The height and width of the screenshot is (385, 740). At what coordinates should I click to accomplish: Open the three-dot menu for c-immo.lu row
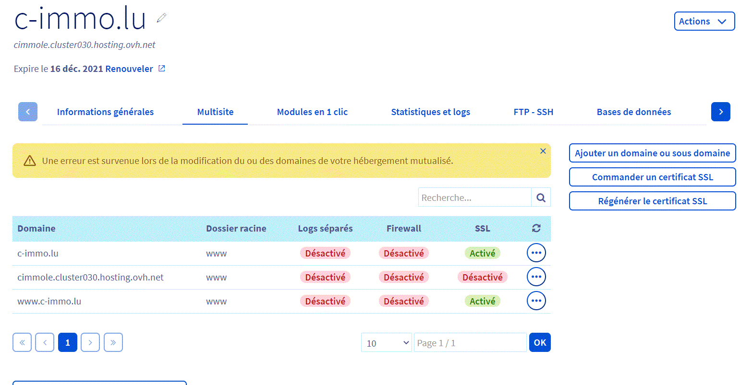pos(536,253)
